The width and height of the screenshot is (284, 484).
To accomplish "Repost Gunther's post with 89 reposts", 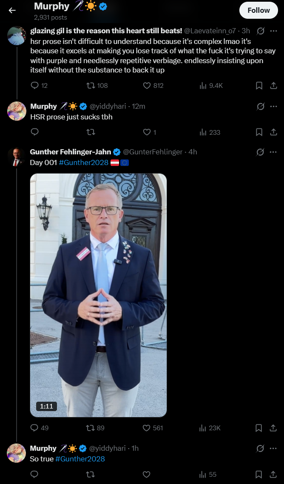I will (95, 428).
